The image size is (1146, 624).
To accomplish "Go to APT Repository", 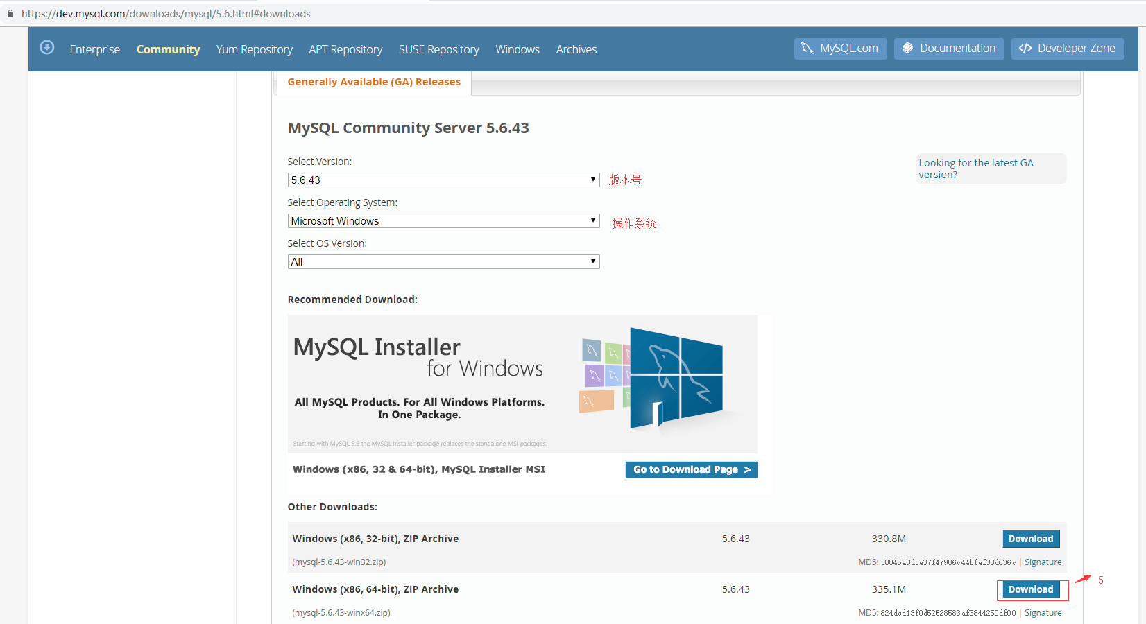I will (x=345, y=49).
